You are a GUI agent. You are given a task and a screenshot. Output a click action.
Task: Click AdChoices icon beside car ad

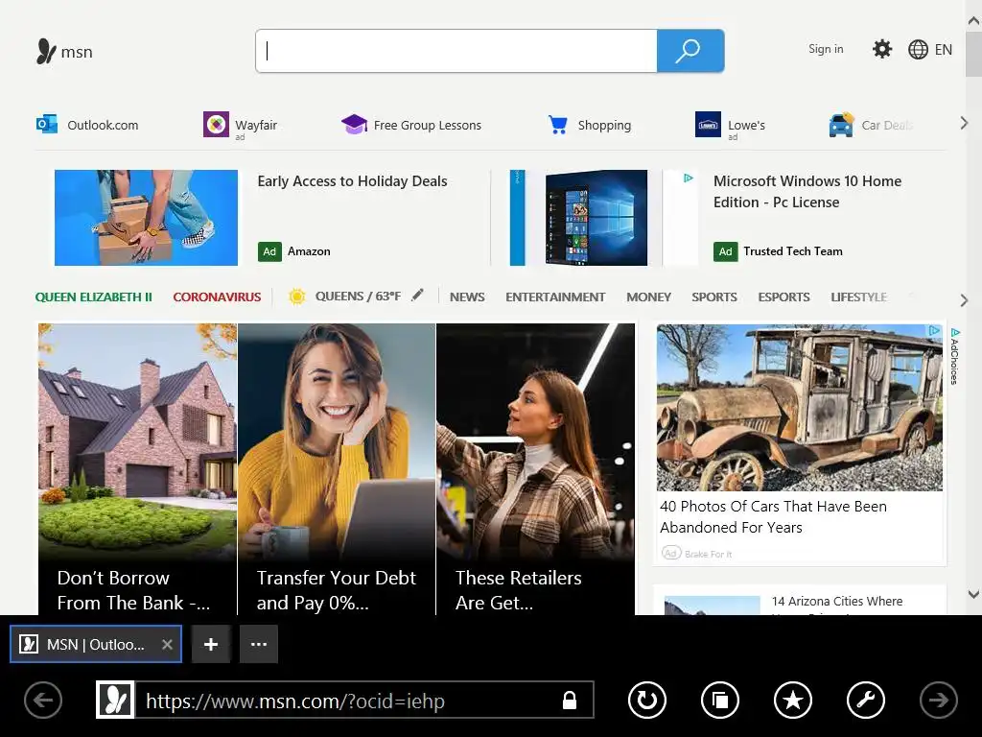click(954, 355)
